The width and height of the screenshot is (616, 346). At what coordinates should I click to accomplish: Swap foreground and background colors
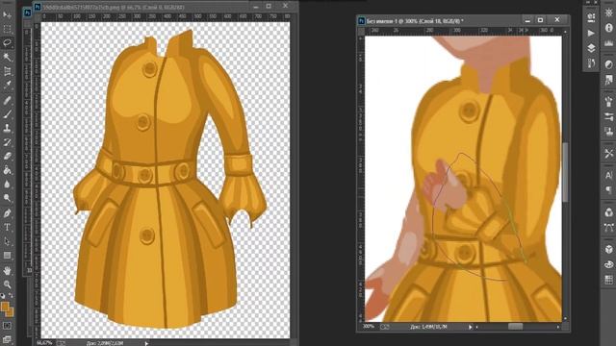pyautogui.click(x=11, y=295)
